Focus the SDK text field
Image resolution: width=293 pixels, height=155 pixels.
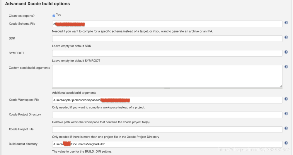[x=167, y=38]
